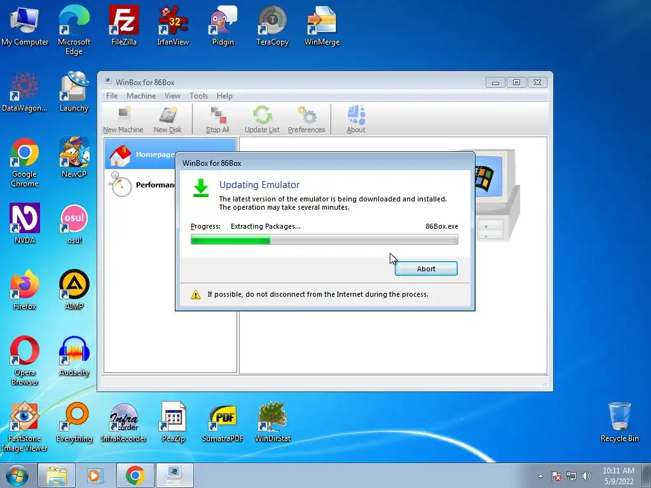
Task: Open IrfanView desktop icon
Action: (173, 27)
